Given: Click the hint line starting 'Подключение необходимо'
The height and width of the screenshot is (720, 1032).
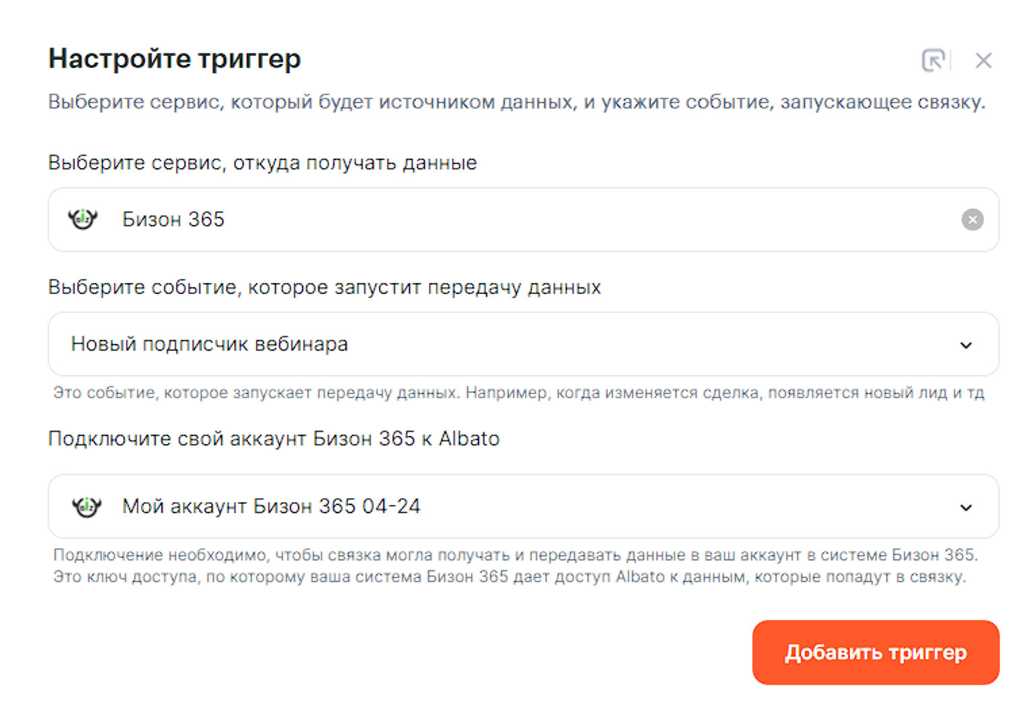Looking at the screenshot, I should pos(515,555).
